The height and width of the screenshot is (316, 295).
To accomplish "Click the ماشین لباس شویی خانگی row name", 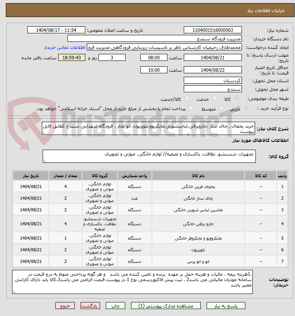I will click(198, 210).
